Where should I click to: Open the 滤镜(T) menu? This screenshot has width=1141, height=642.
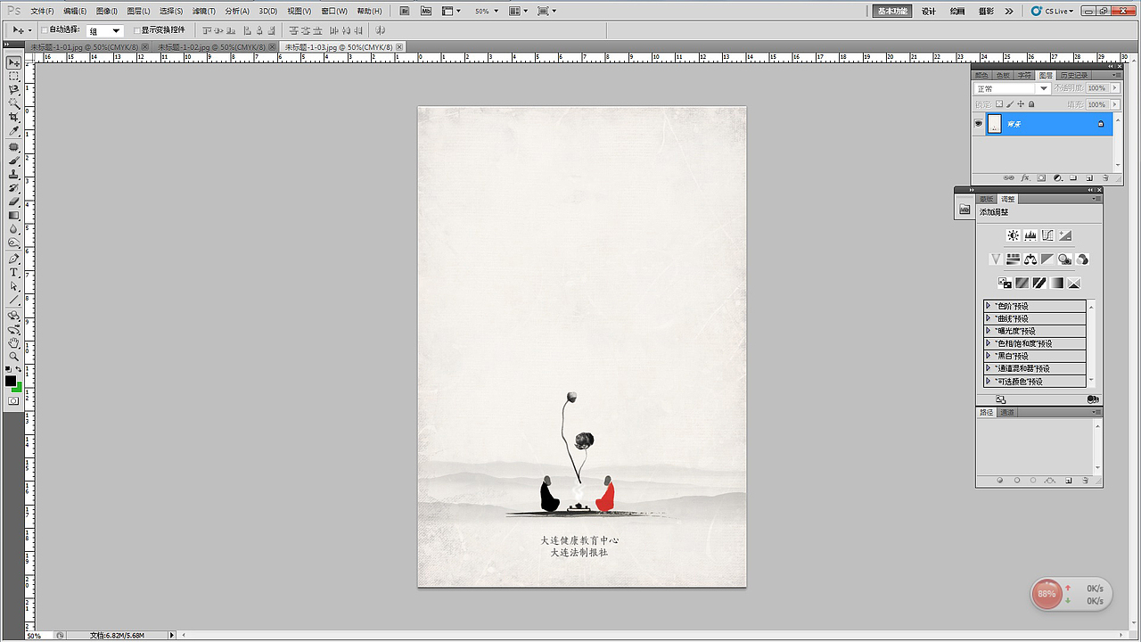(x=203, y=12)
